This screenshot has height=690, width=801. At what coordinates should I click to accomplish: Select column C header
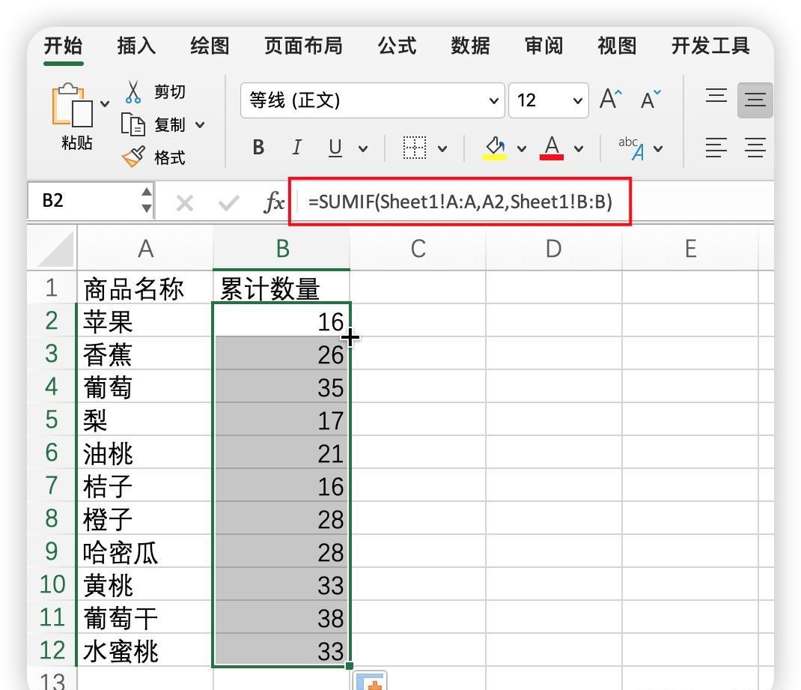[x=418, y=249]
